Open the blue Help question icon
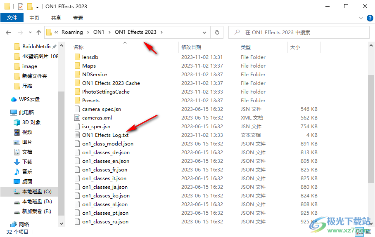Image resolution: width=375 pixels, height=237 pixels. pyautogui.click(x=370, y=18)
